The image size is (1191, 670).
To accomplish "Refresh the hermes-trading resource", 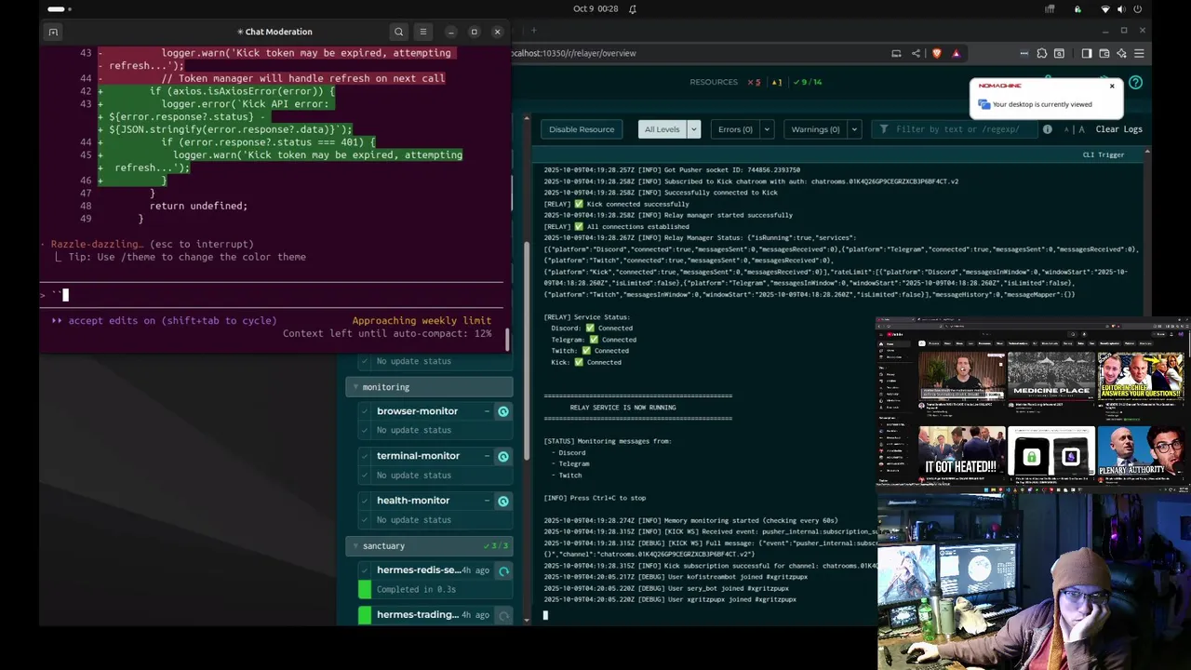I will tap(503, 615).
